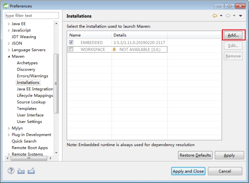This screenshot has width=249, height=183.
Task: Click the Spring leaf icon in title bar
Action: (6, 6)
